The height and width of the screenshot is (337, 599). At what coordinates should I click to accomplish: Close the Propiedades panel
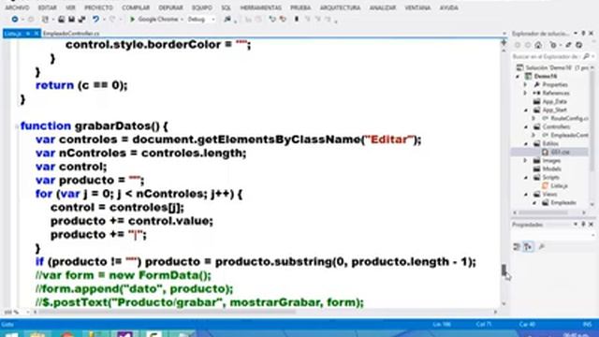591,225
